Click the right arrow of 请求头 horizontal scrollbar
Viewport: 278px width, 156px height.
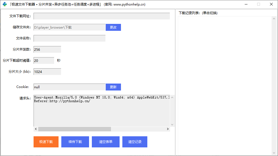tap(168, 129)
